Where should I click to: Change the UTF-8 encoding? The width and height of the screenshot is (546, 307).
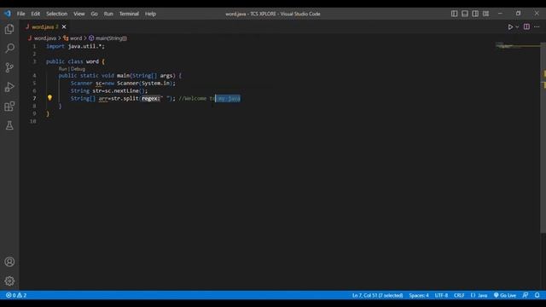(x=441, y=295)
